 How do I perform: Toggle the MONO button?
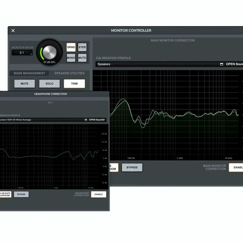coord(71,58)
